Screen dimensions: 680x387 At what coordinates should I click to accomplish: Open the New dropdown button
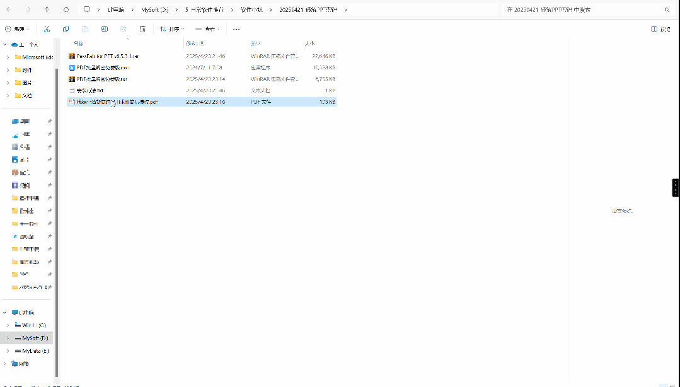[18, 29]
